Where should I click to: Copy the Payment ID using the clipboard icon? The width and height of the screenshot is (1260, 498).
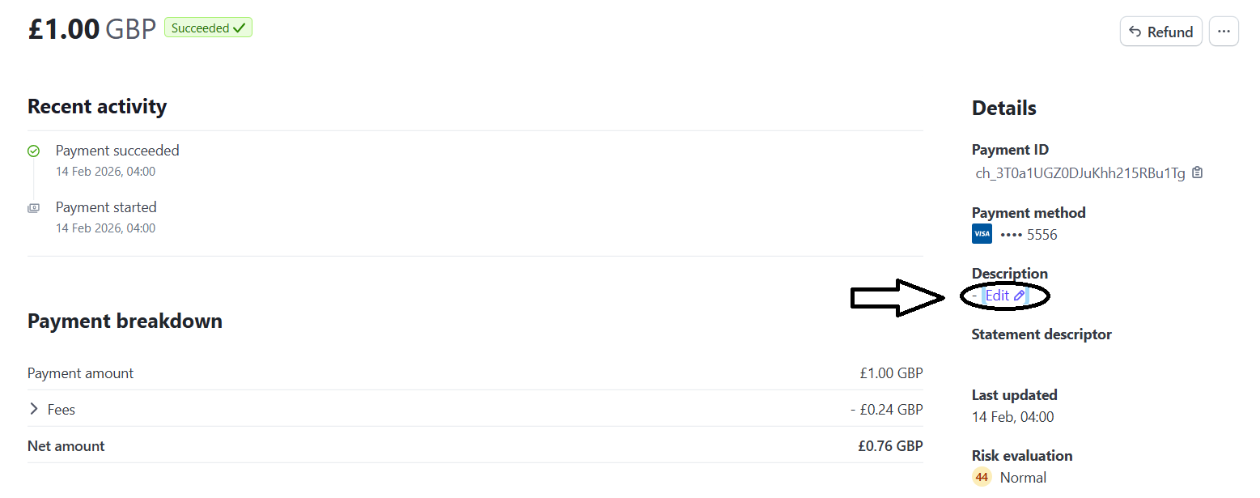[x=1197, y=172]
